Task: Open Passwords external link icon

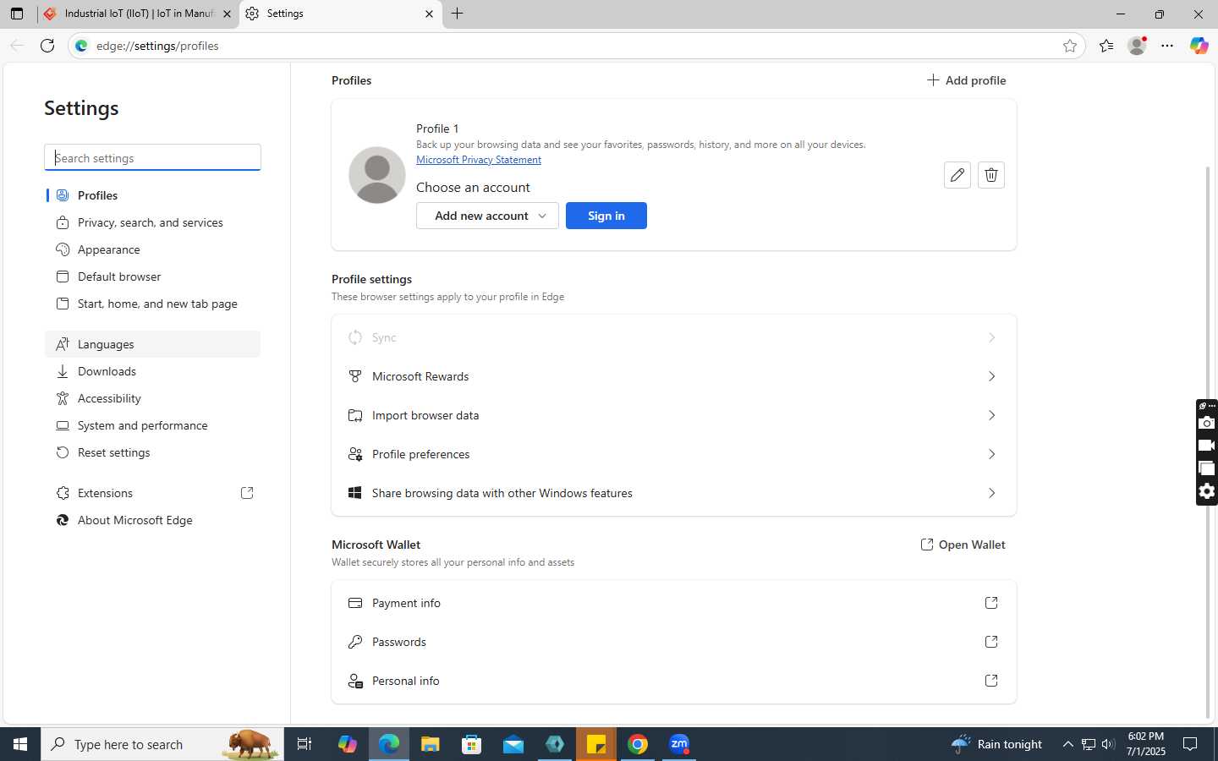Action: 991,642
